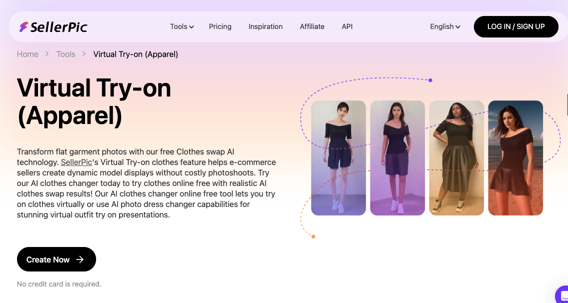Click the chevron after Home breadcrumb
568x303 pixels.
click(47, 54)
